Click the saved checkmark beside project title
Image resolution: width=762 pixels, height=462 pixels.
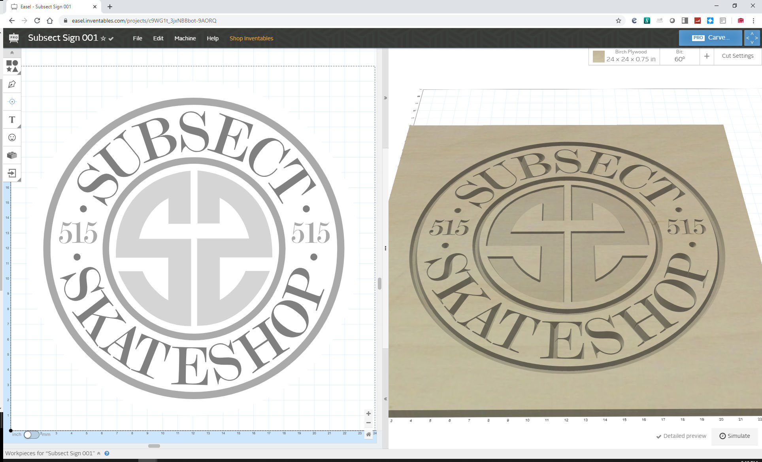111,38
